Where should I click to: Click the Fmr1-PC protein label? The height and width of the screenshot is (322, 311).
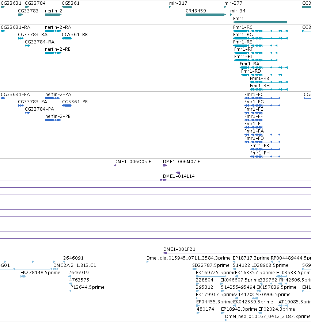click(x=254, y=95)
